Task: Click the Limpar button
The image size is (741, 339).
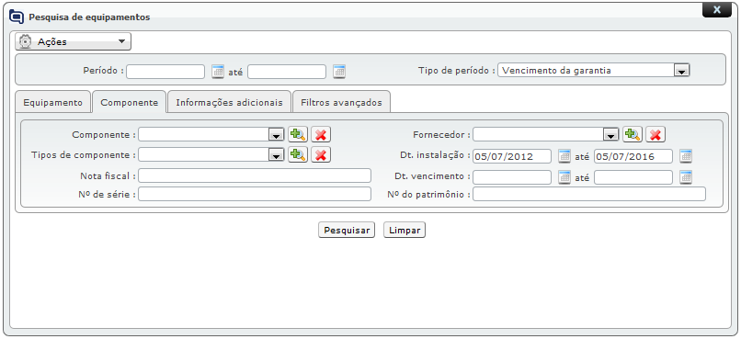Action: (405, 230)
